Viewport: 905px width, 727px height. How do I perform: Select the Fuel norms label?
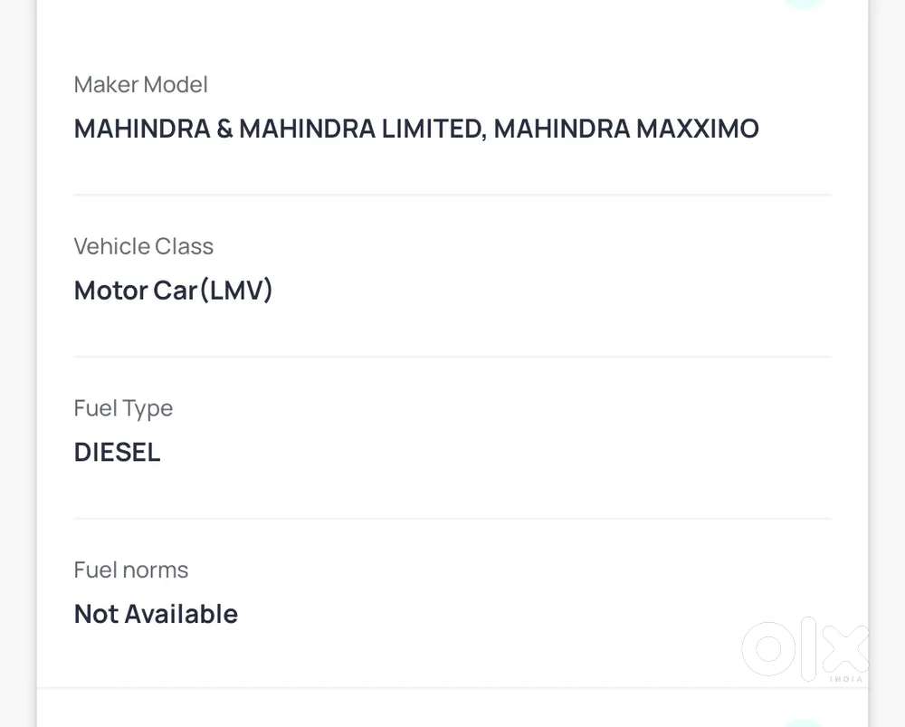click(x=131, y=570)
